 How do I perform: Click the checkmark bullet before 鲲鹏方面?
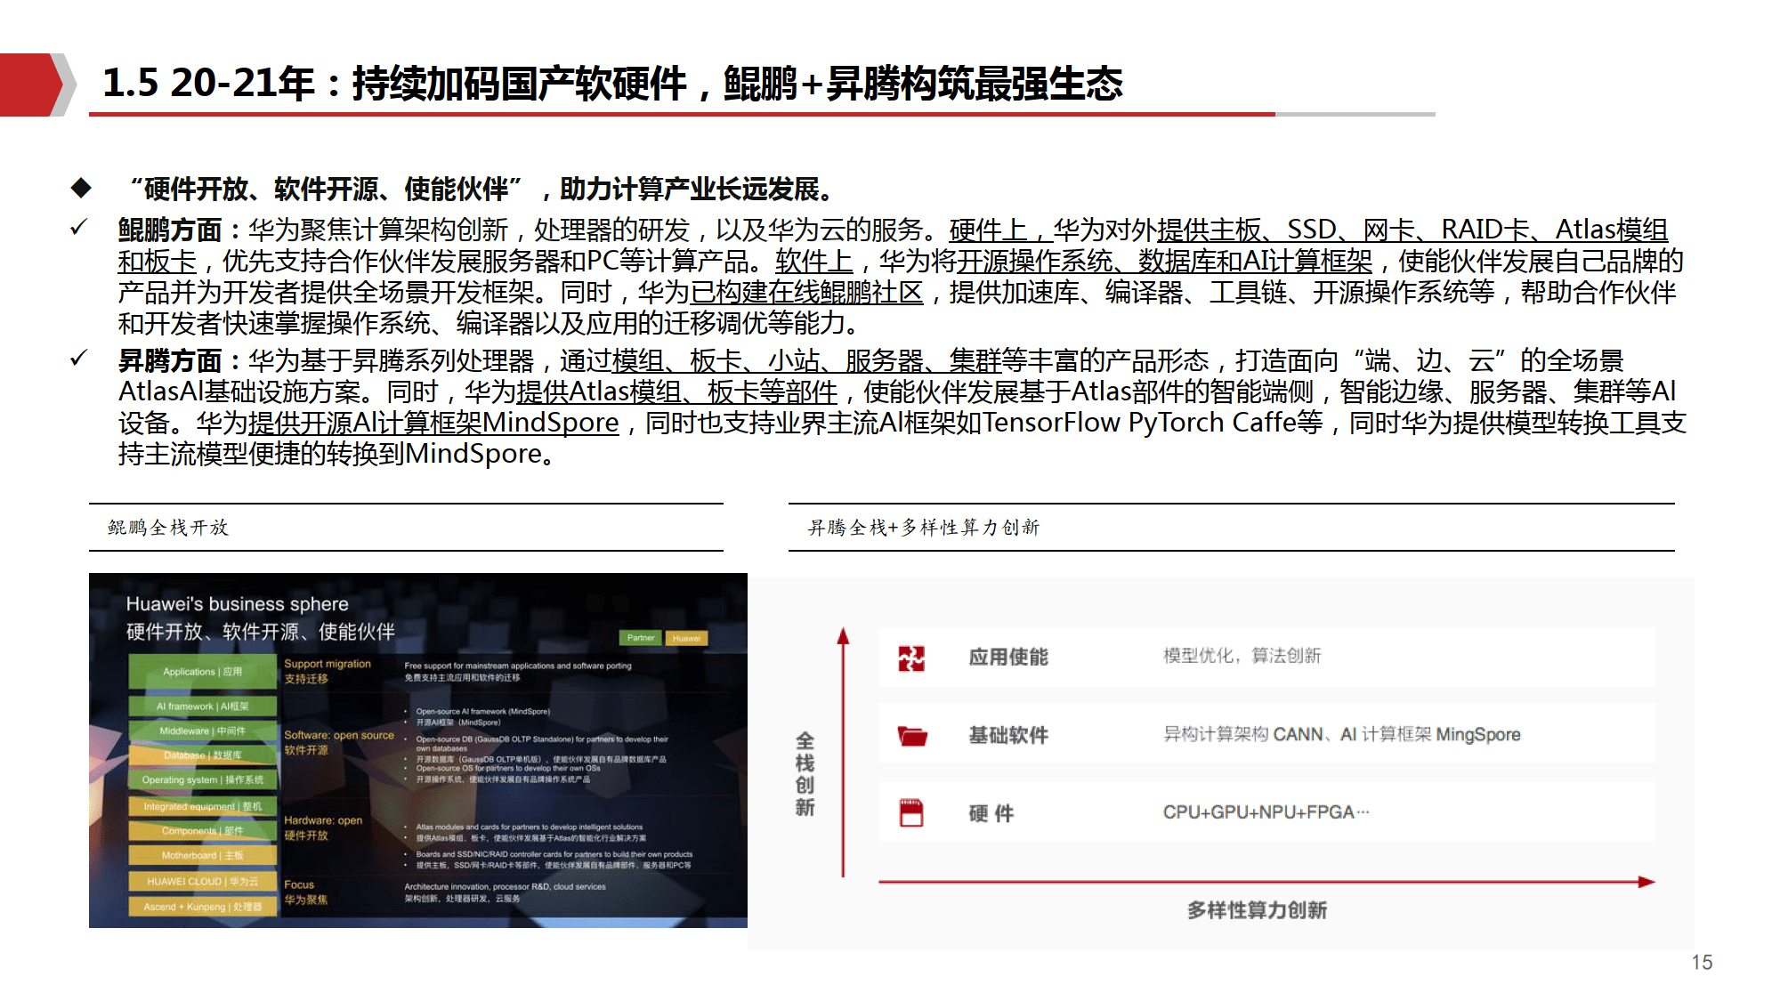[79, 228]
